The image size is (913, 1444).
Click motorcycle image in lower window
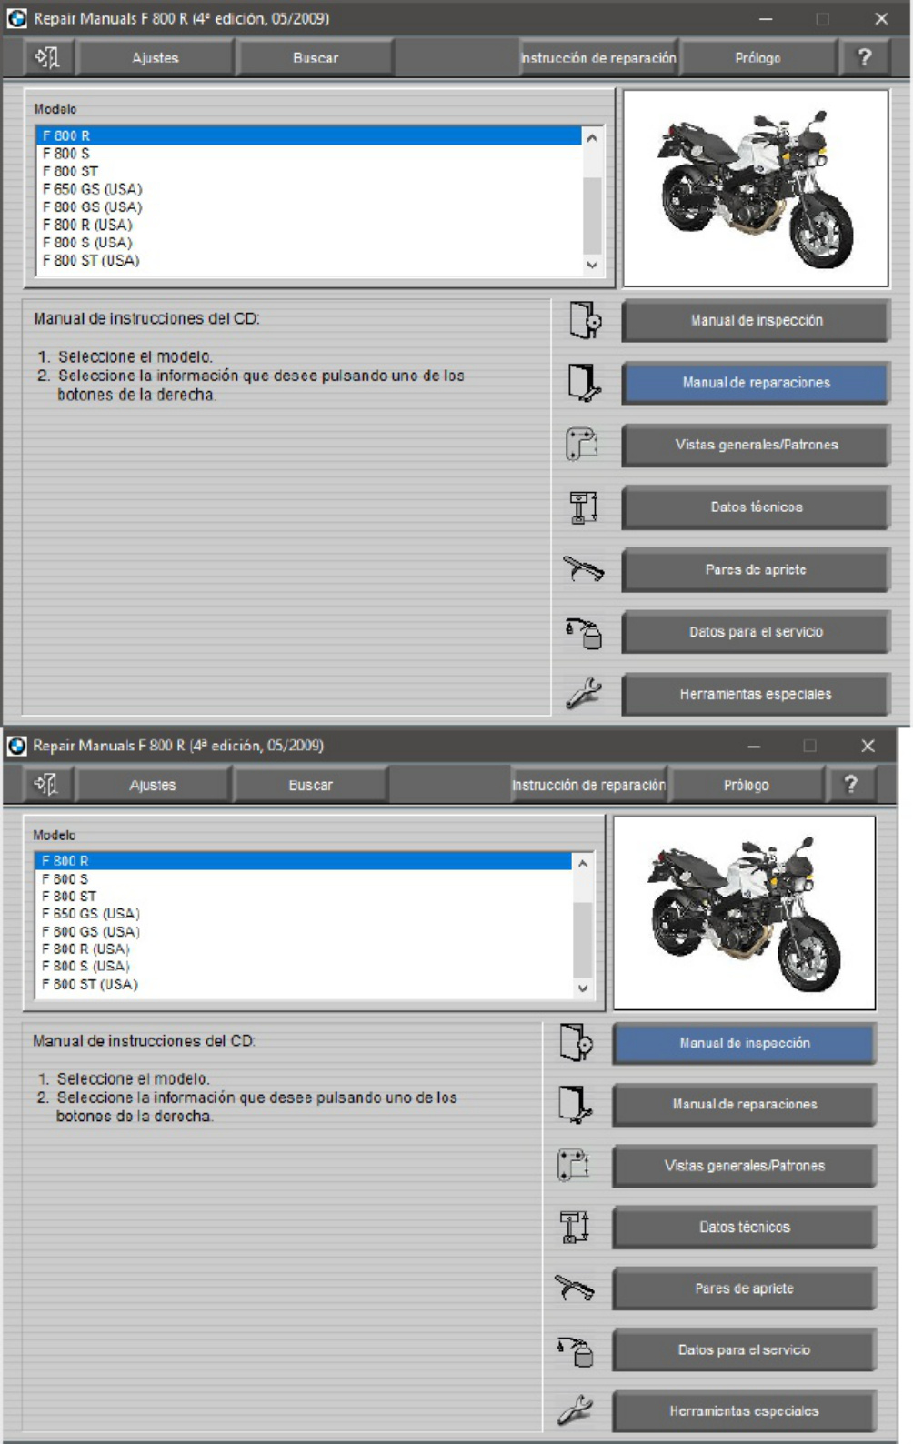[x=745, y=913]
